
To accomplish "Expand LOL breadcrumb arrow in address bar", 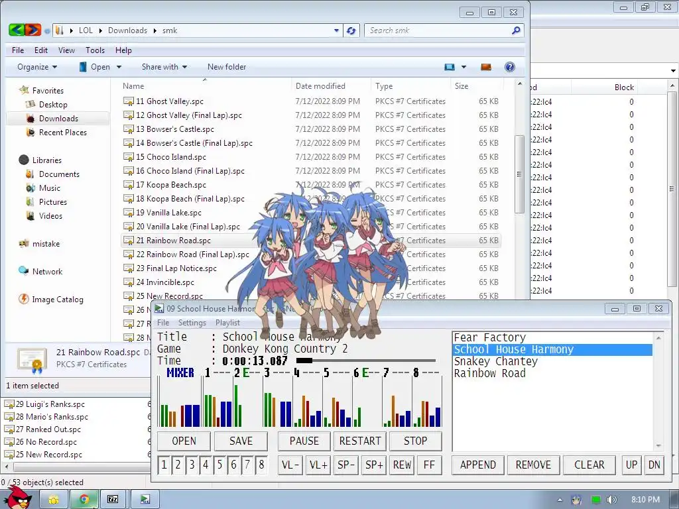I will [x=101, y=30].
